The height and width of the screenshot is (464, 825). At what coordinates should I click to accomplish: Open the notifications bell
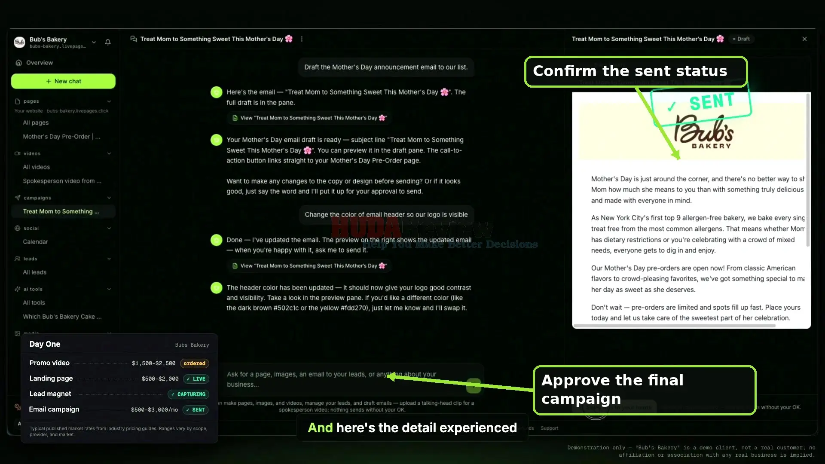[x=108, y=42]
